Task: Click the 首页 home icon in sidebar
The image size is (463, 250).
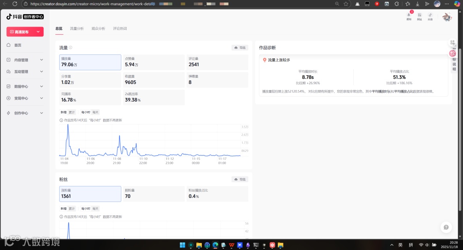Action: 9,45
